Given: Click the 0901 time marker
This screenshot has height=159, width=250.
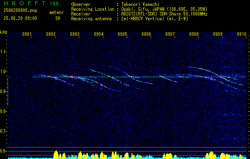Looking at the screenshot, I should (27, 34).
